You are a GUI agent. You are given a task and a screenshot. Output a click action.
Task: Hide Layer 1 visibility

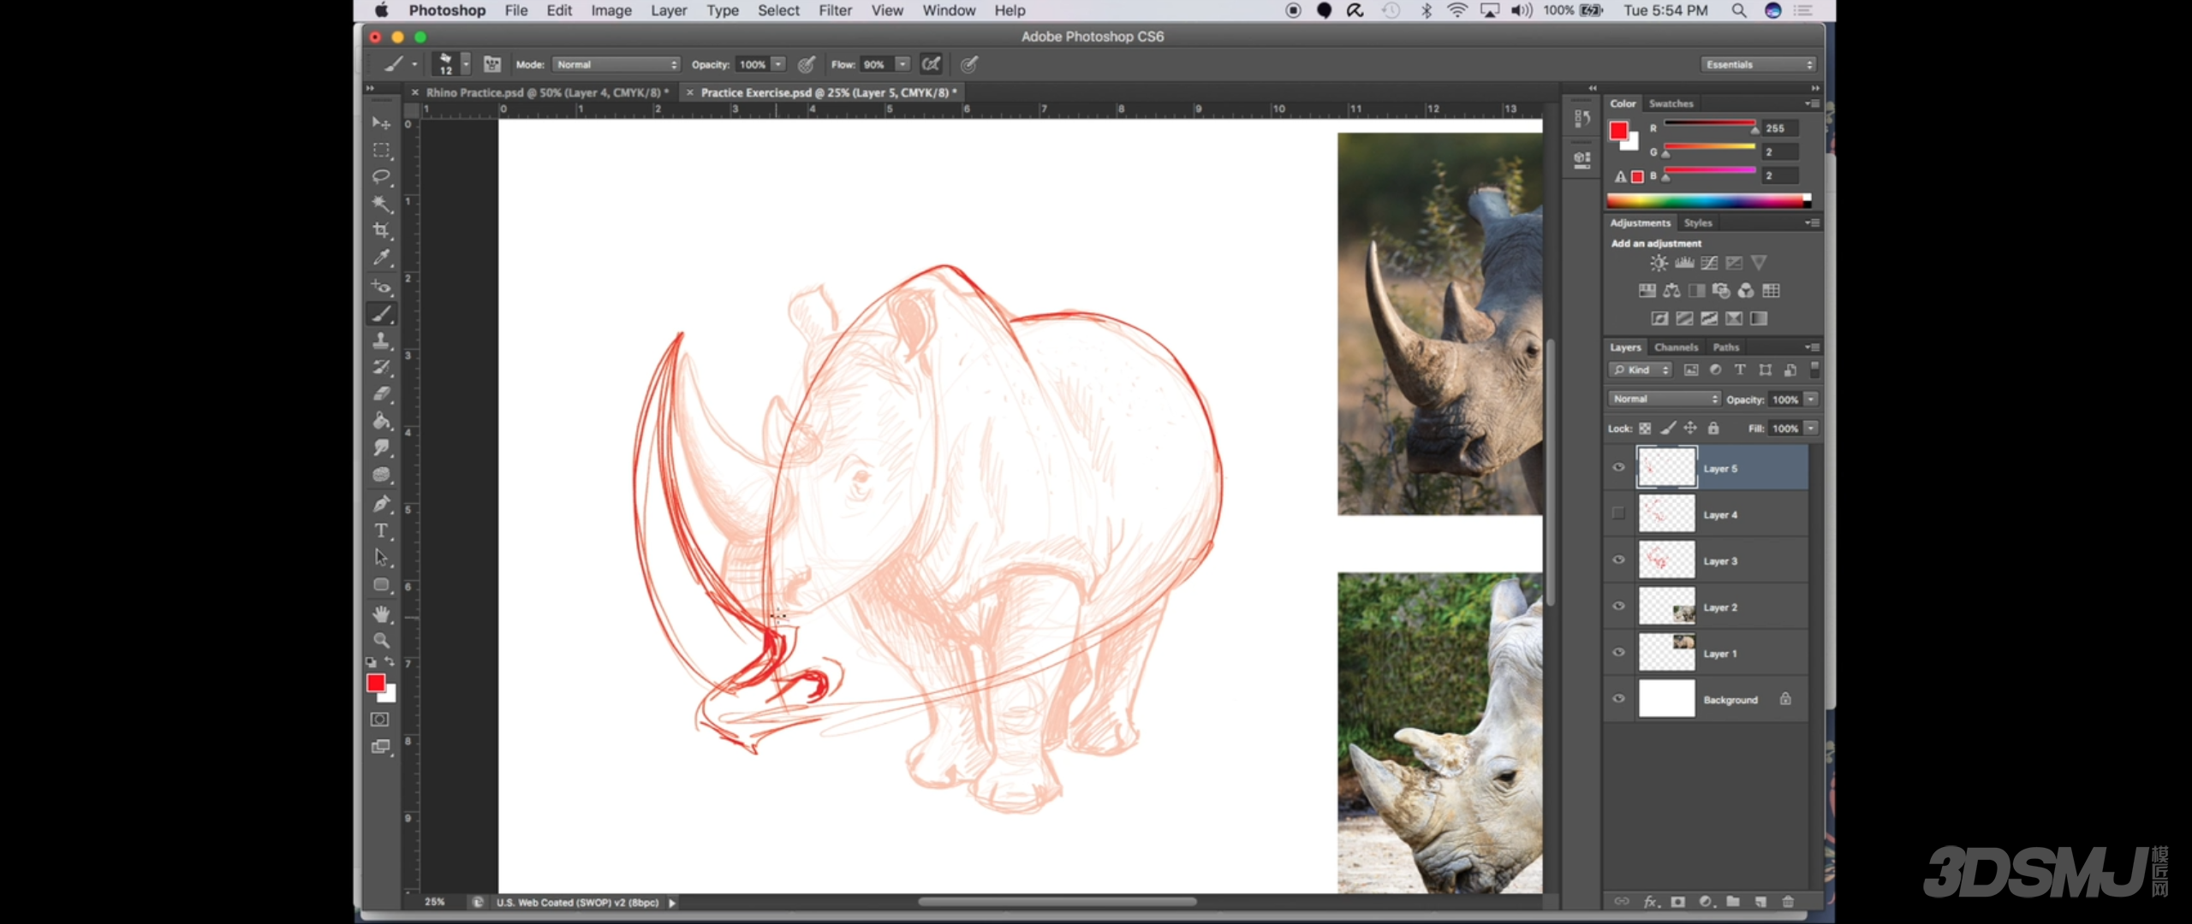pyautogui.click(x=1618, y=653)
